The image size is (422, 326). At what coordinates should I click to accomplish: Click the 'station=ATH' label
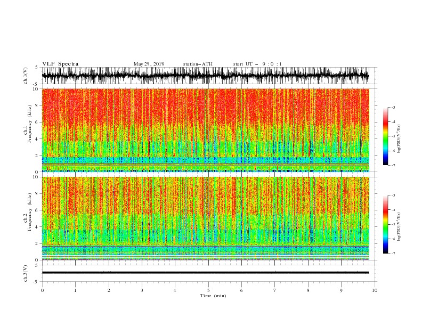tap(198, 64)
